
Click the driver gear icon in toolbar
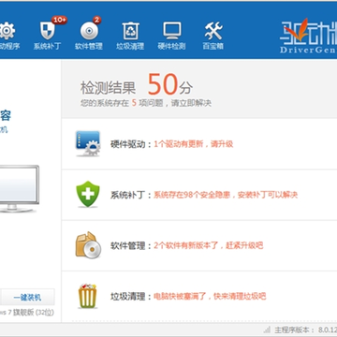coord(7,31)
